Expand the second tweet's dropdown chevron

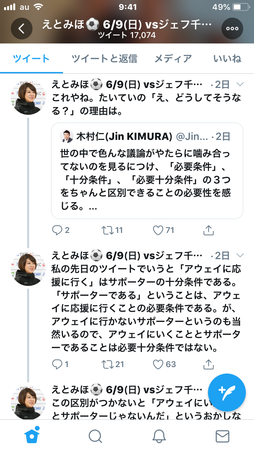[240, 255]
